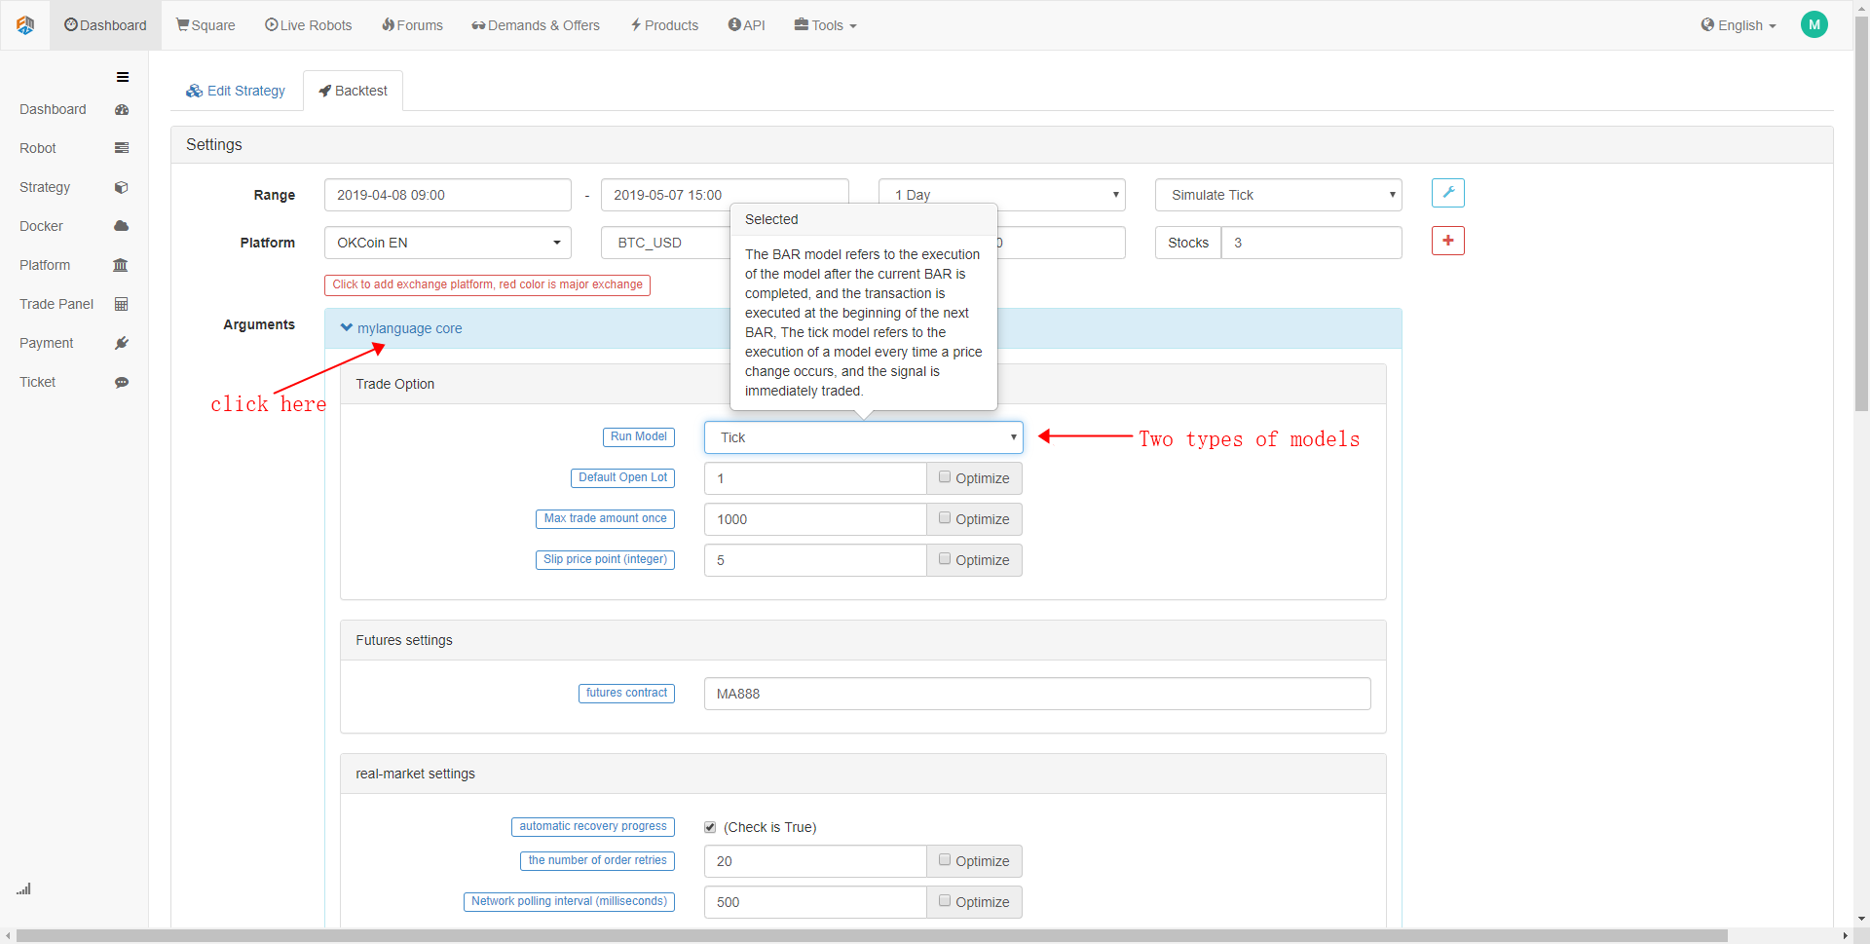Enable Optimize for number of order retries
The width and height of the screenshot is (1870, 944).
pos(945,860)
